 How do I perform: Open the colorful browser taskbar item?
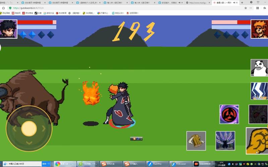[65, 164]
